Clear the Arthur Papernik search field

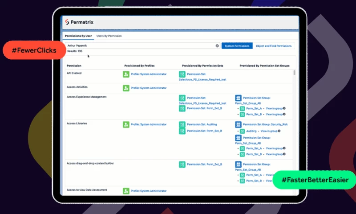pyautogui.click(x=217, y=46)
